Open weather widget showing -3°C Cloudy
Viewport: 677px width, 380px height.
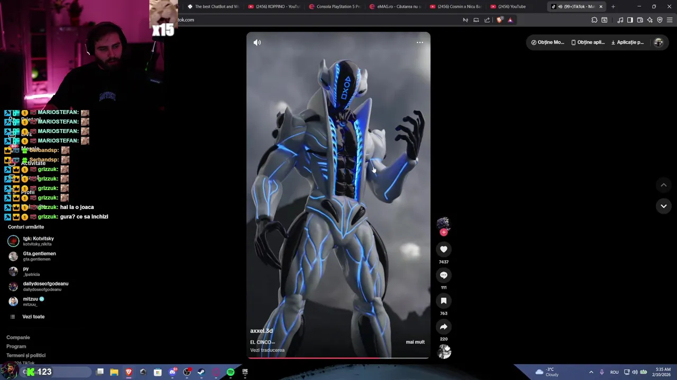point(547,372)
